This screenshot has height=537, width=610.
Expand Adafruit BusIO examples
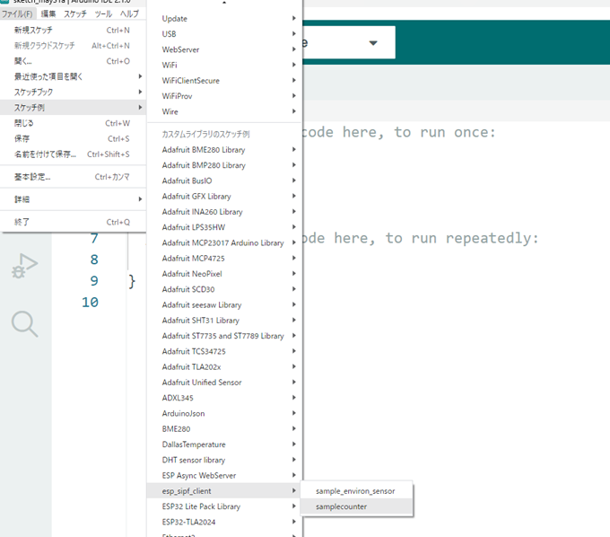[x=224, y=180]
